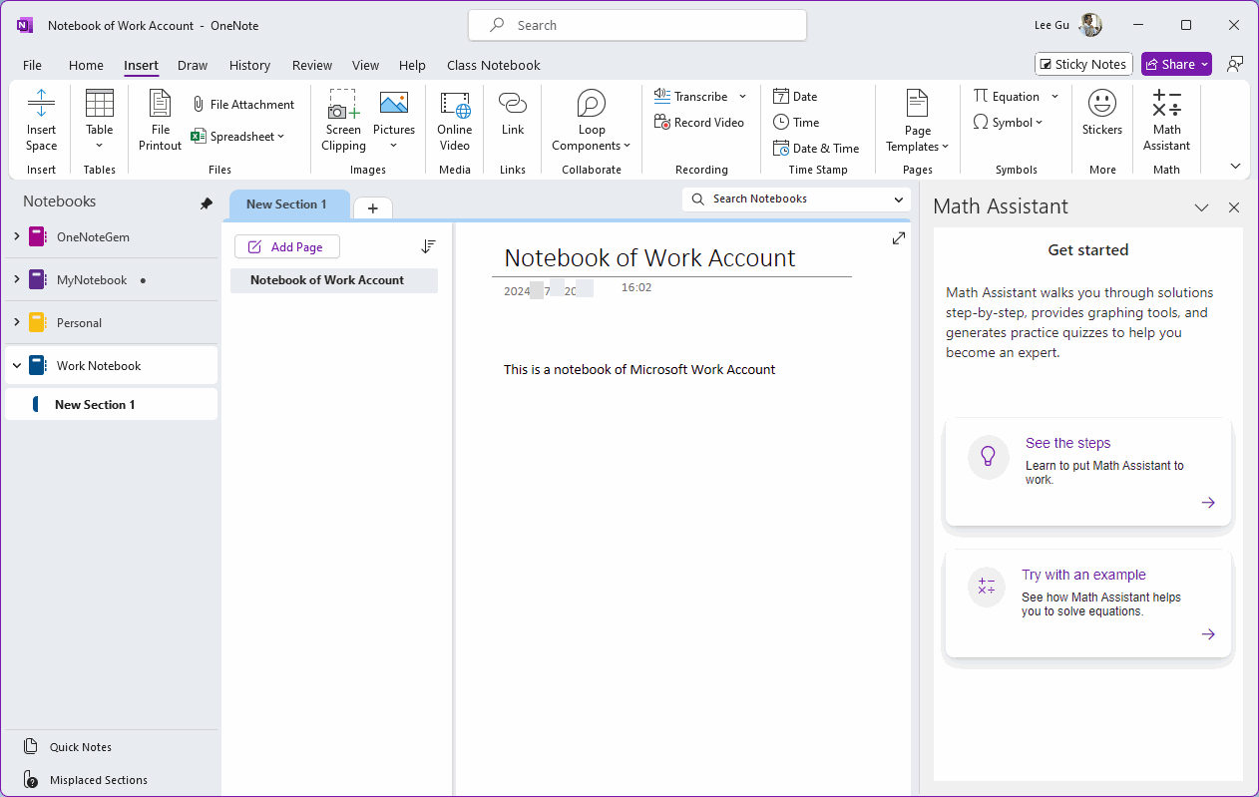1259x797 pixels.
Task: Open the Try with an example card
Action: pyautogui.click(x=1088, y=603)
